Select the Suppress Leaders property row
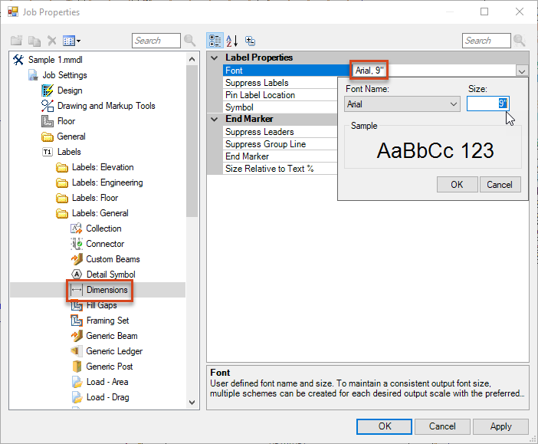This screenshot has width=538, height=444. [280, 132]
